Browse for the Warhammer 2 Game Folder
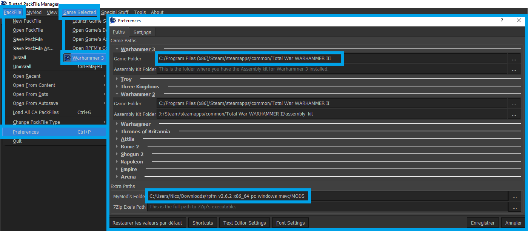The width and height of the screenshot is (528, 231). (x=514, y=103)
